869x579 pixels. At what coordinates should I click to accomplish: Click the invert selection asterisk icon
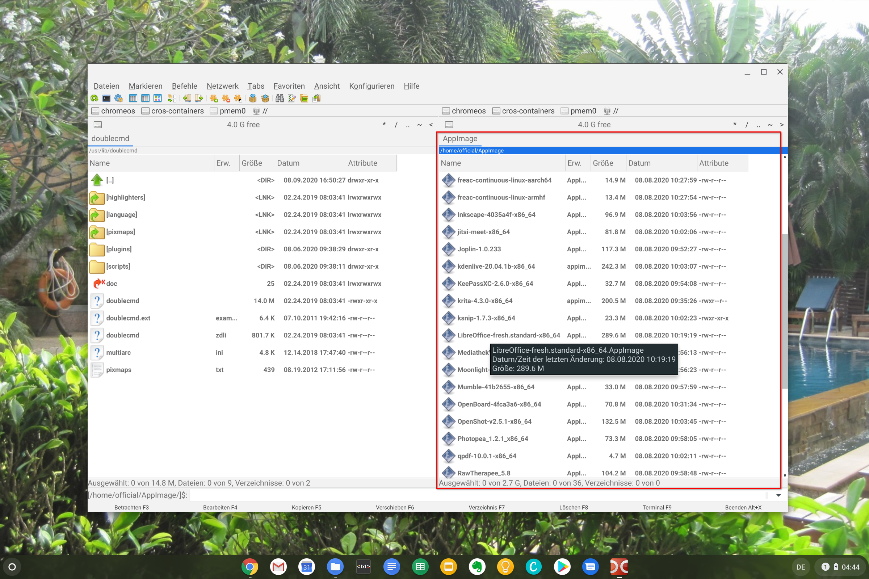click(238, 98)
